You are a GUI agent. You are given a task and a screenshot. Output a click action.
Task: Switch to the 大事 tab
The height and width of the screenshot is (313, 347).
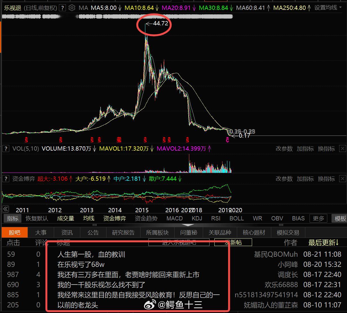coord(41,232)
